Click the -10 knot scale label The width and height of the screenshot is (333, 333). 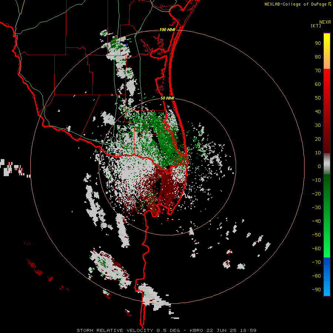tap(316, 180)
